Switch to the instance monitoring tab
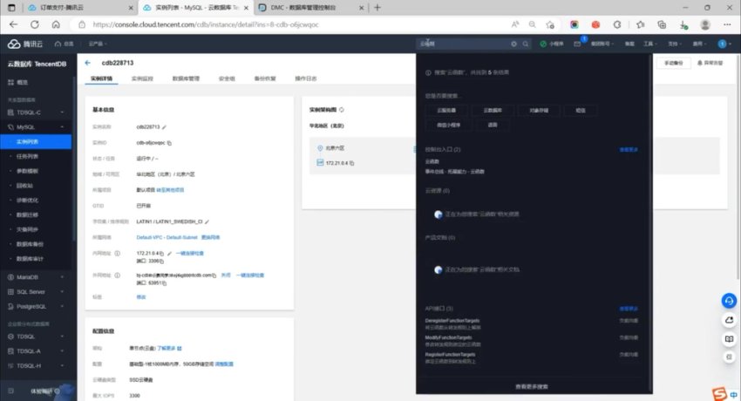This screenshot has height=401, width=741. coord(142,78)
